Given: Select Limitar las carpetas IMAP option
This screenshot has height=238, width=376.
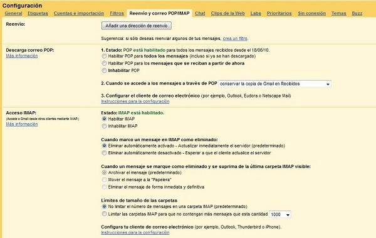Looking at the screenshot, I should coord(104,214).
